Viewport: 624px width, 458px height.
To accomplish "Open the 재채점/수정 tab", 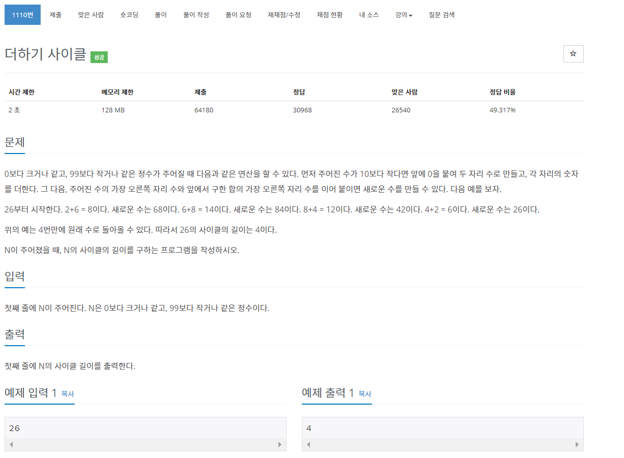I will pos(284,15).
